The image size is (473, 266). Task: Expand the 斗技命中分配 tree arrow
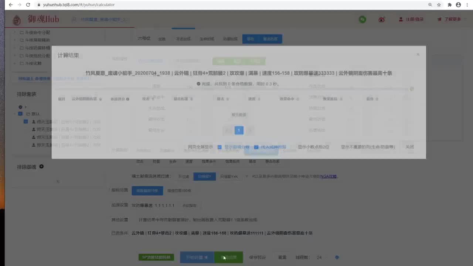(x=15, y=33)
